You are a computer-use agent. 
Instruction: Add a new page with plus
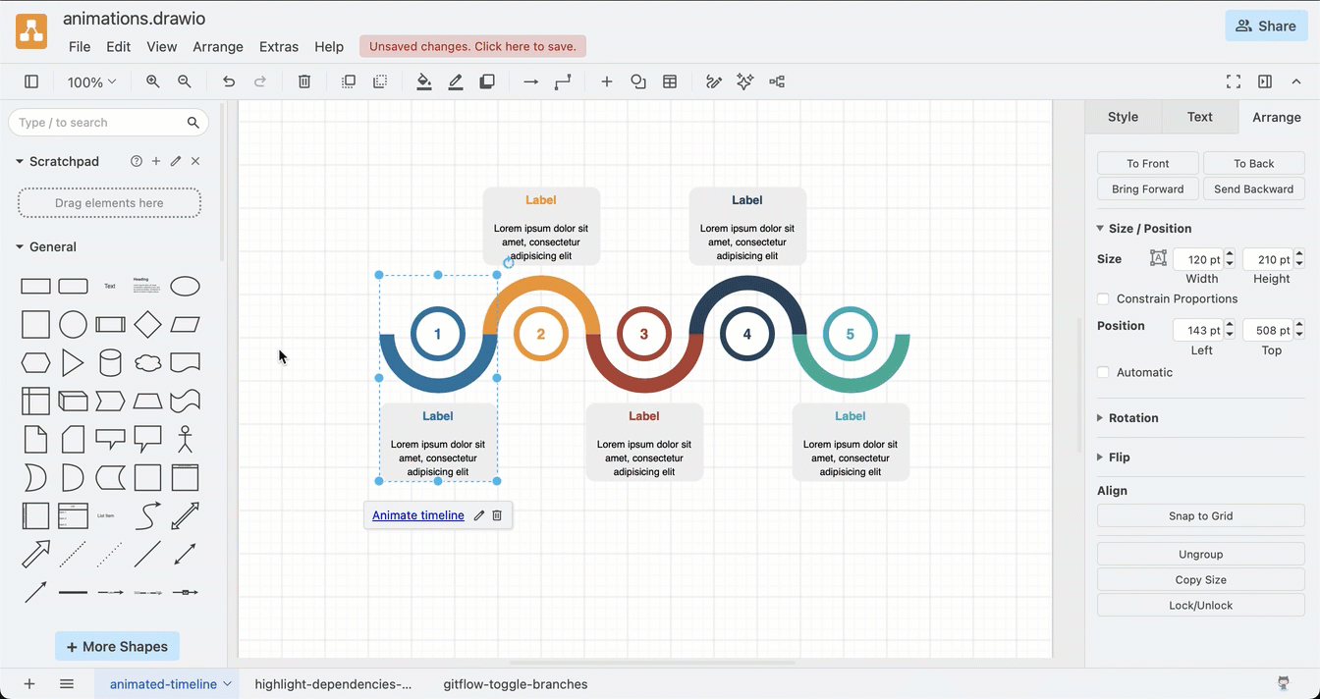coord(29,684)
